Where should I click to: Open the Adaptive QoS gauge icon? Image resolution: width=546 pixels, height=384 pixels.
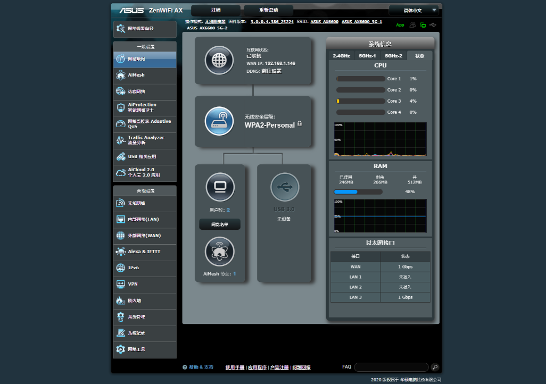pyautogui.click(x=120, y=123)
